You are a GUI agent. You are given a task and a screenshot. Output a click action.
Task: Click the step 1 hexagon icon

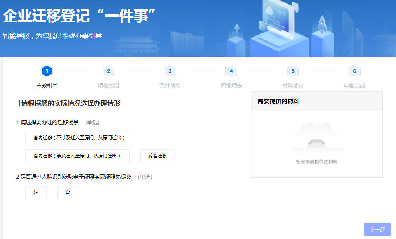click(x=47, y=71)
